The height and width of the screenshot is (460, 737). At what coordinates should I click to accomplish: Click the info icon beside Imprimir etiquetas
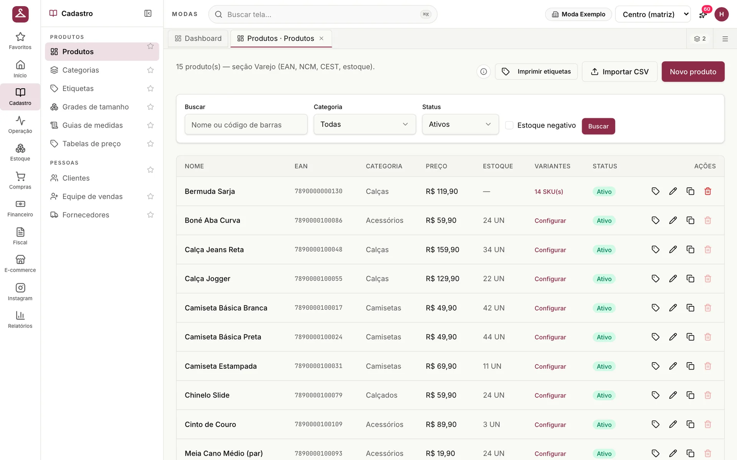[484, 72]
